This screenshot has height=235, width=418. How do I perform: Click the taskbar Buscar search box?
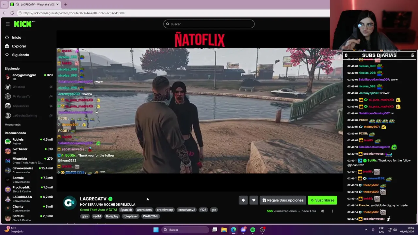[x=185, y=230]
